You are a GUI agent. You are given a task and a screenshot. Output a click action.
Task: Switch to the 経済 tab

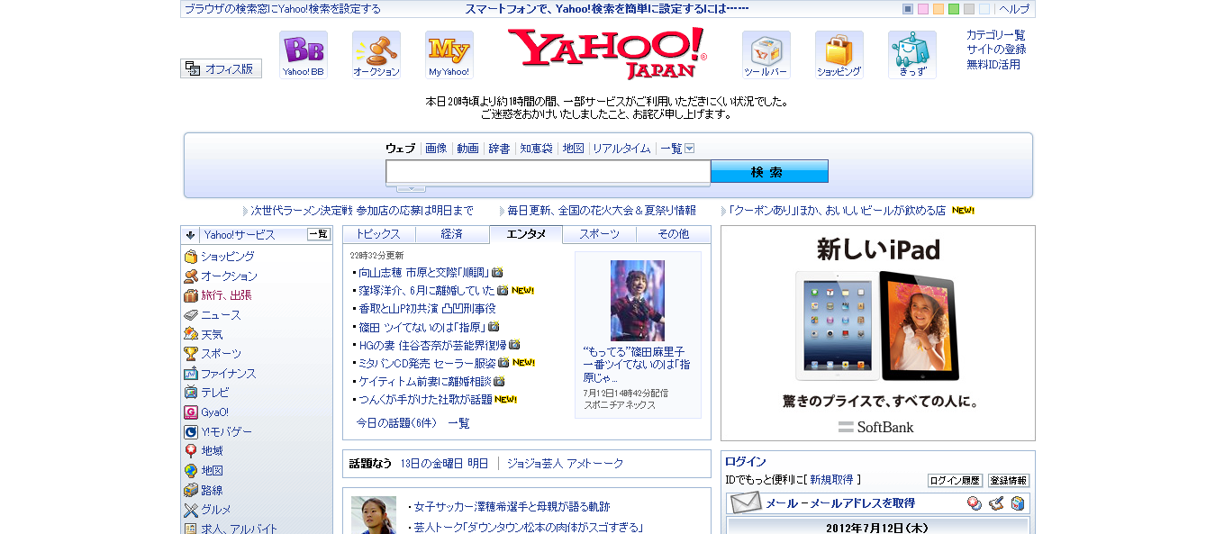(452, 234)
